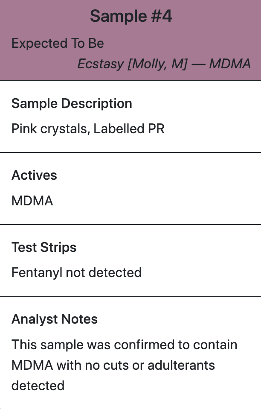Click the divider below Actives section
The height and width of the screenshot is (409, 261).
(130, 224)
